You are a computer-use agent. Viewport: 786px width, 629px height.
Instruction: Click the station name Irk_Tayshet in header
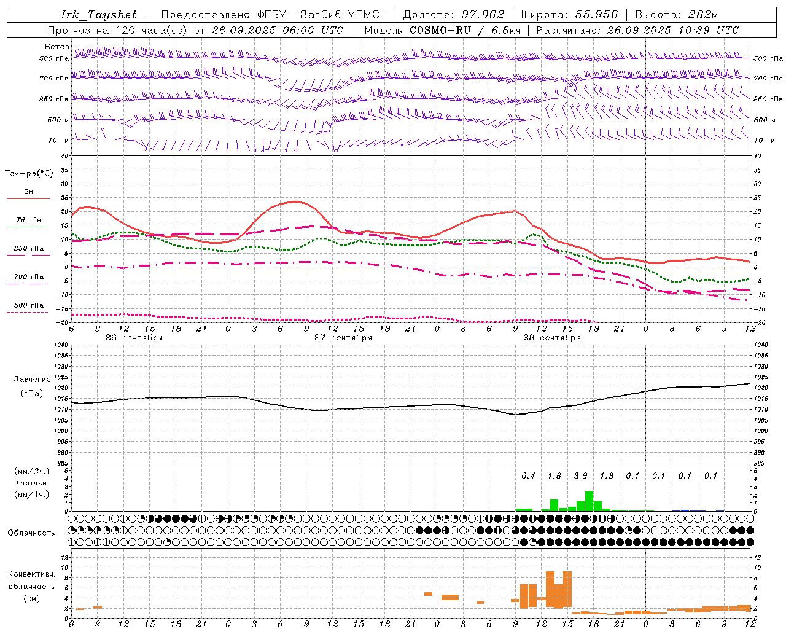[x=99, y=15]
